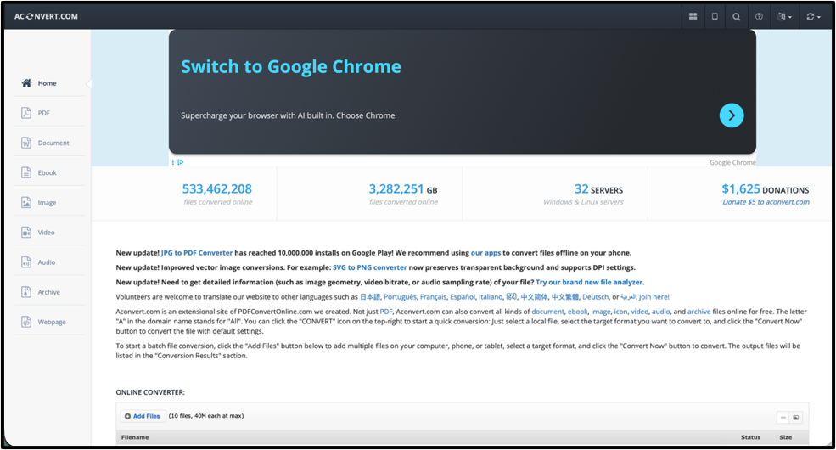This screenshot has height=450, width=836.
Task: Select the Español language link
Action: (463, 297)
